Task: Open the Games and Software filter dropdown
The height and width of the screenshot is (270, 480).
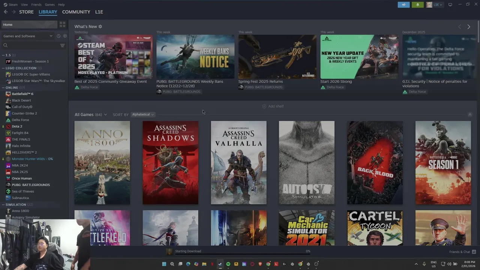Action: coord(28,36)
